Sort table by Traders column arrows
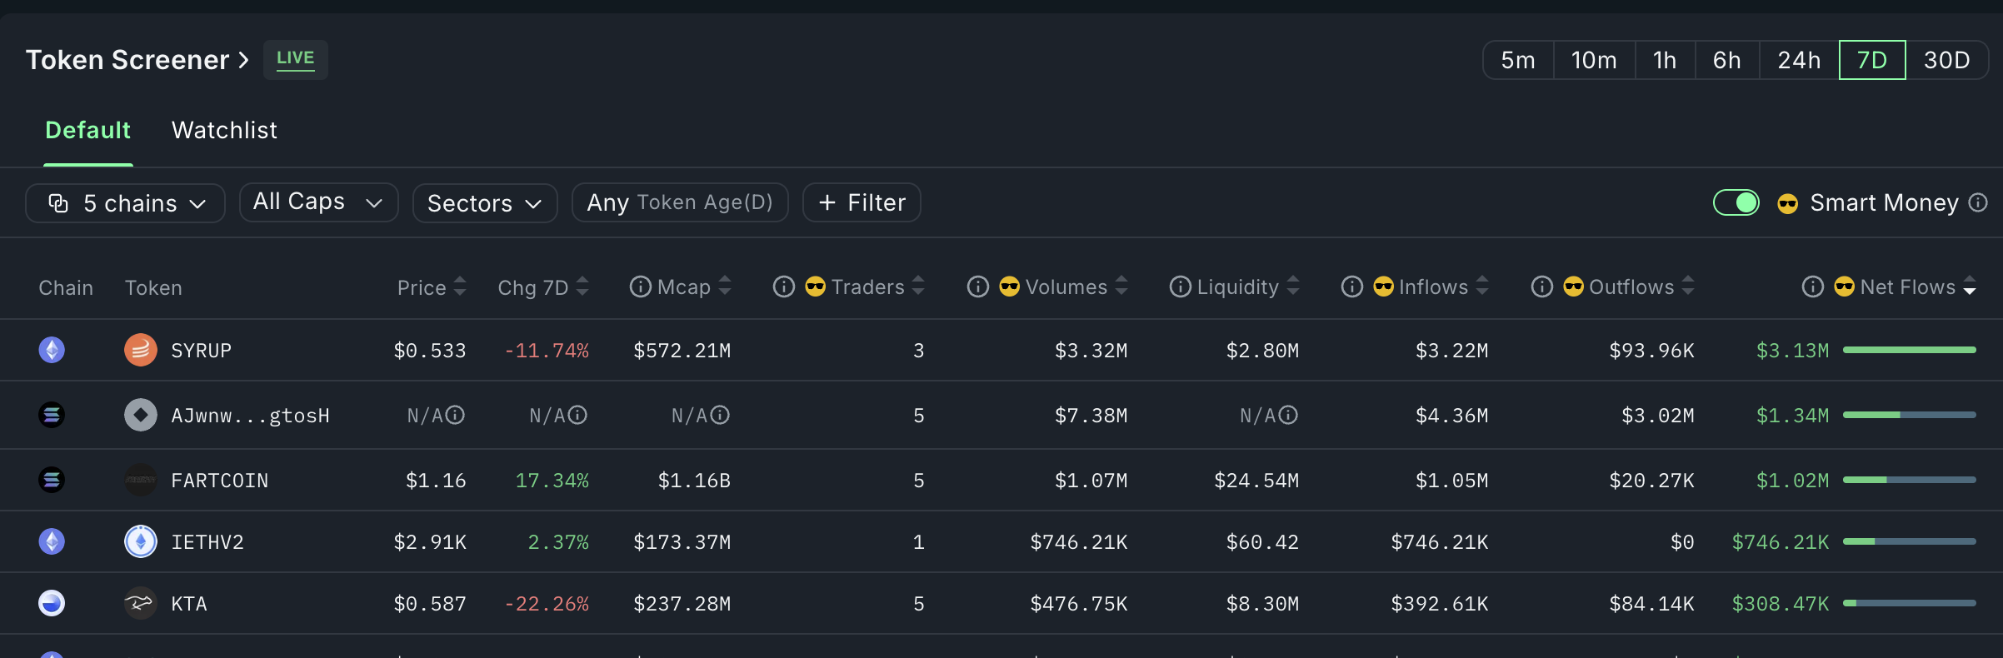The width and height of the screenshot is (2003, 658). (x=918, y=287)
